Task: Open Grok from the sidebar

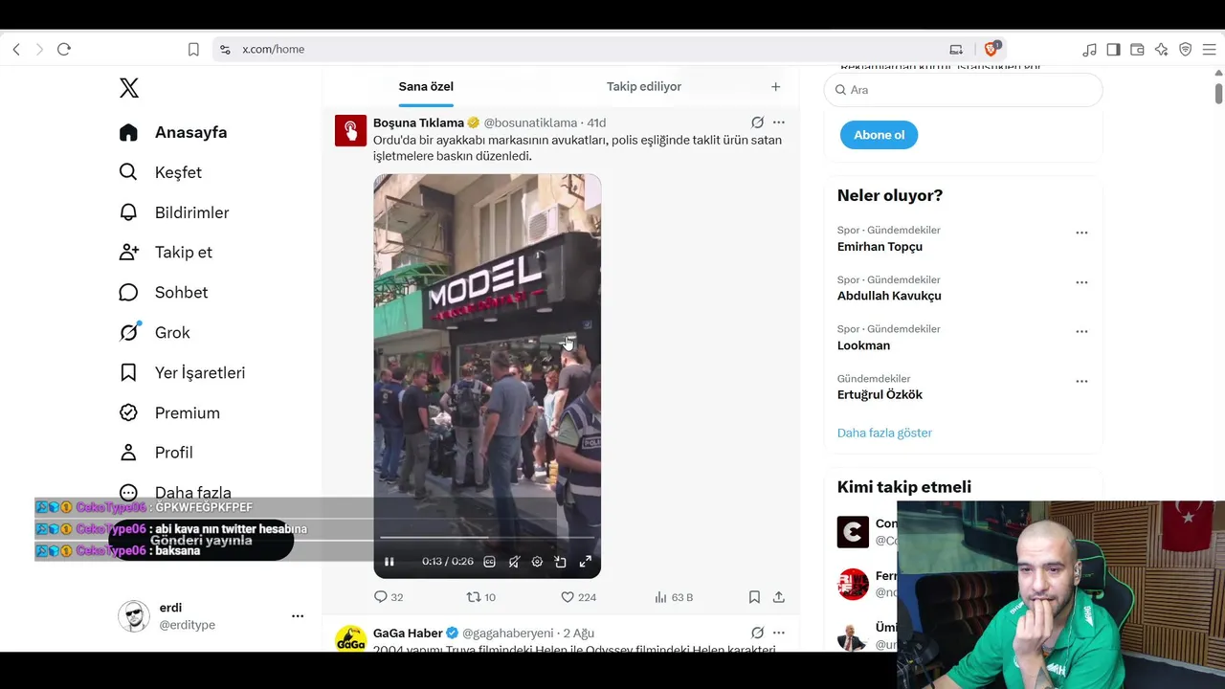Action: pyautogui.click(x=154, y=332)
